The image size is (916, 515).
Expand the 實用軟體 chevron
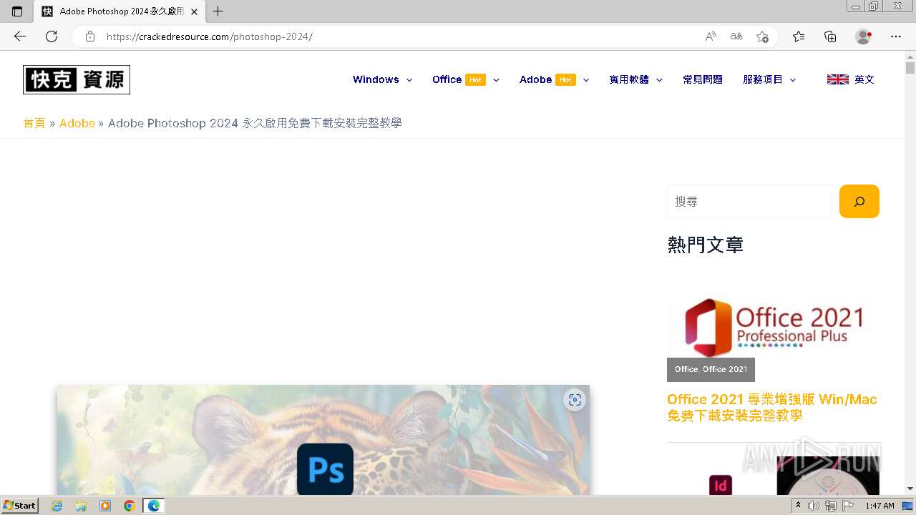coord(659,80)
